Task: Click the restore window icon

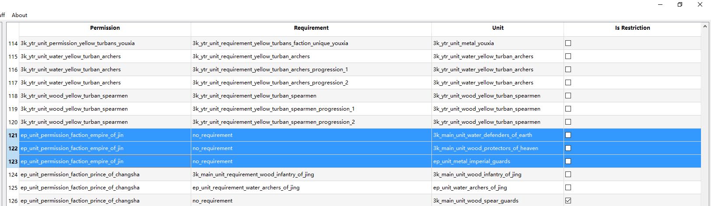Action: 680,5
